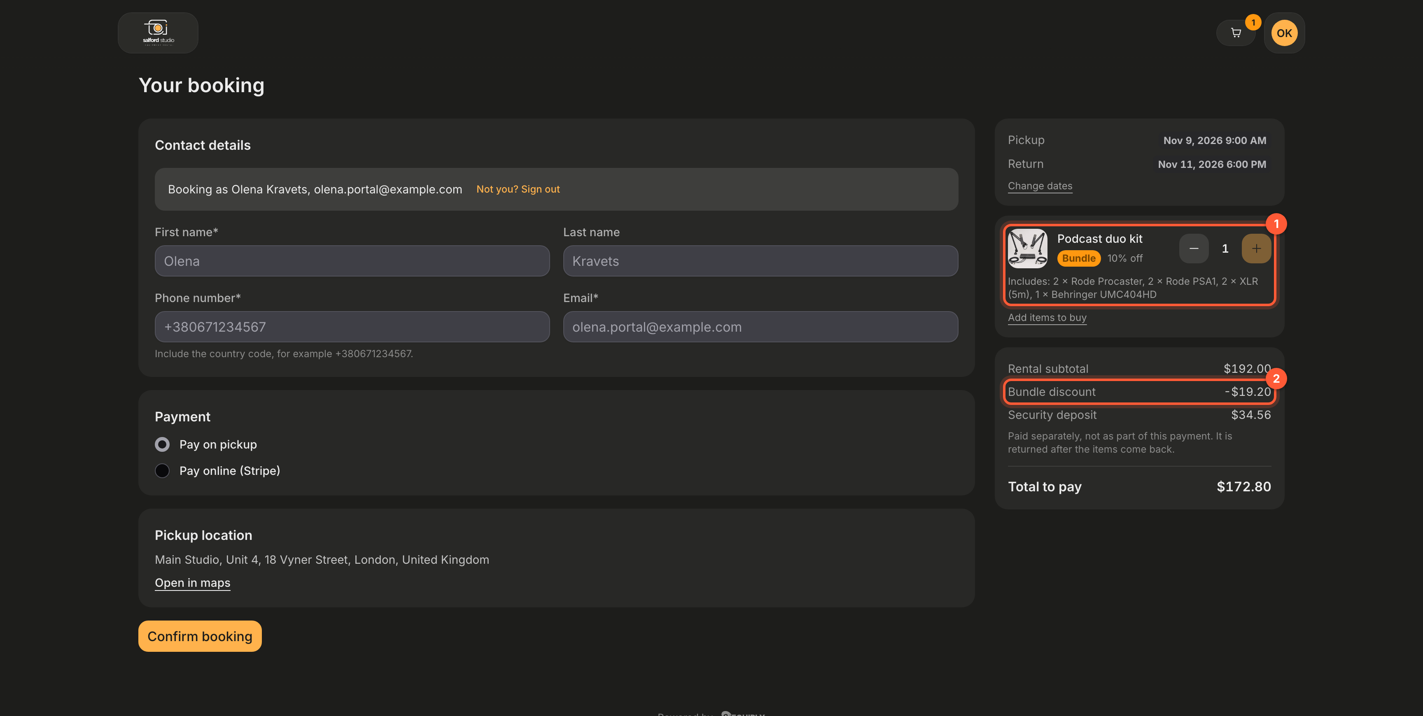Select Pay online (Stripe) option
The height and width of the screenshot is (716, 1423).
tap(162, 471)
